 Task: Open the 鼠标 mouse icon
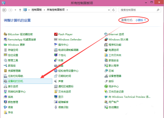click(x=106, y=81)
